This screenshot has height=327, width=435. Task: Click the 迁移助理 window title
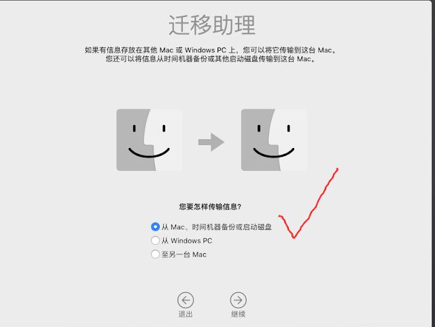click(x=212, y=25)
